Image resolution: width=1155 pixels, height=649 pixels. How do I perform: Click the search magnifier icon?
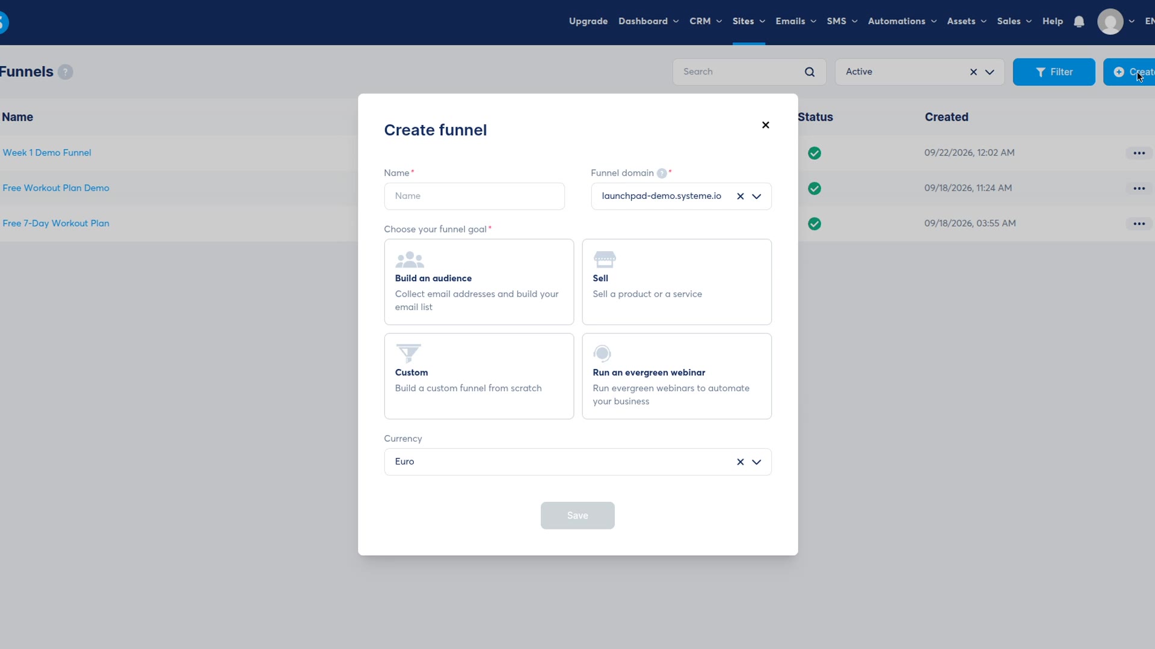[x=810, y=72]
